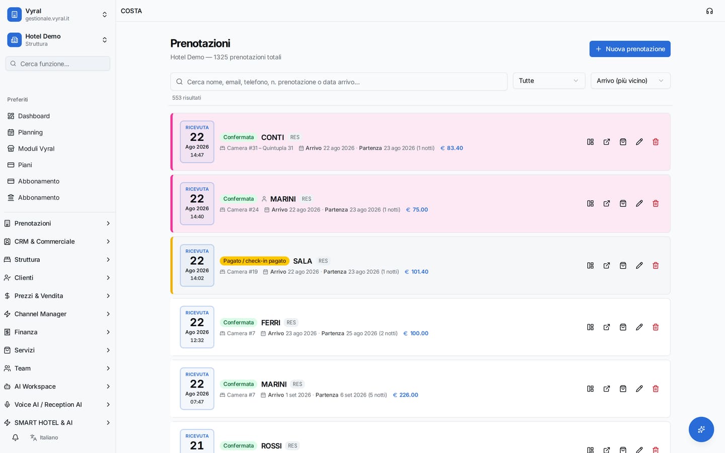Edit the MARINI €226.00 reservation
This screenshot has width=725, height=453.
click(639, 389)
